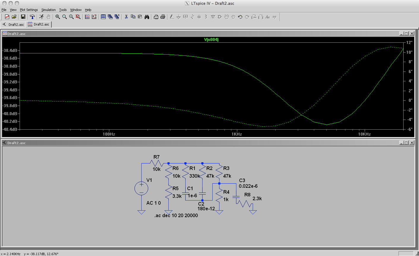
Task: Expand the Window menu
Action: click(76, 10)
